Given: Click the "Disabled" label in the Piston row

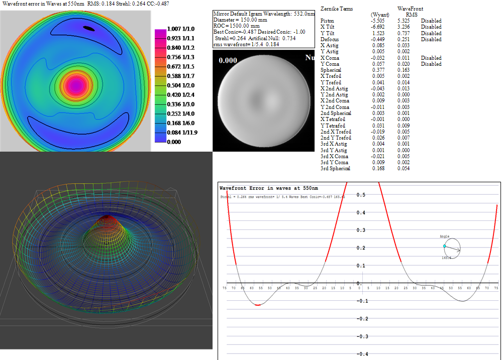Looking at the screenshot, I should pos(431,21).
